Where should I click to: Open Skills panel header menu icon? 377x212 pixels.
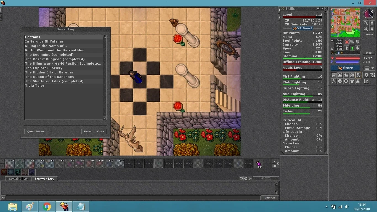[318, 9]
